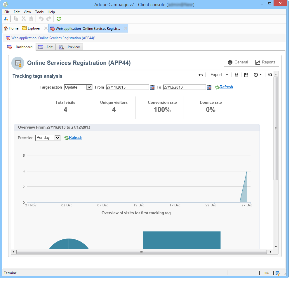Image resolution: width=294 pixels, height=285 pixels.
Task: Click the vertical scrollbar thumb
Action: click(x=276, y=128)
